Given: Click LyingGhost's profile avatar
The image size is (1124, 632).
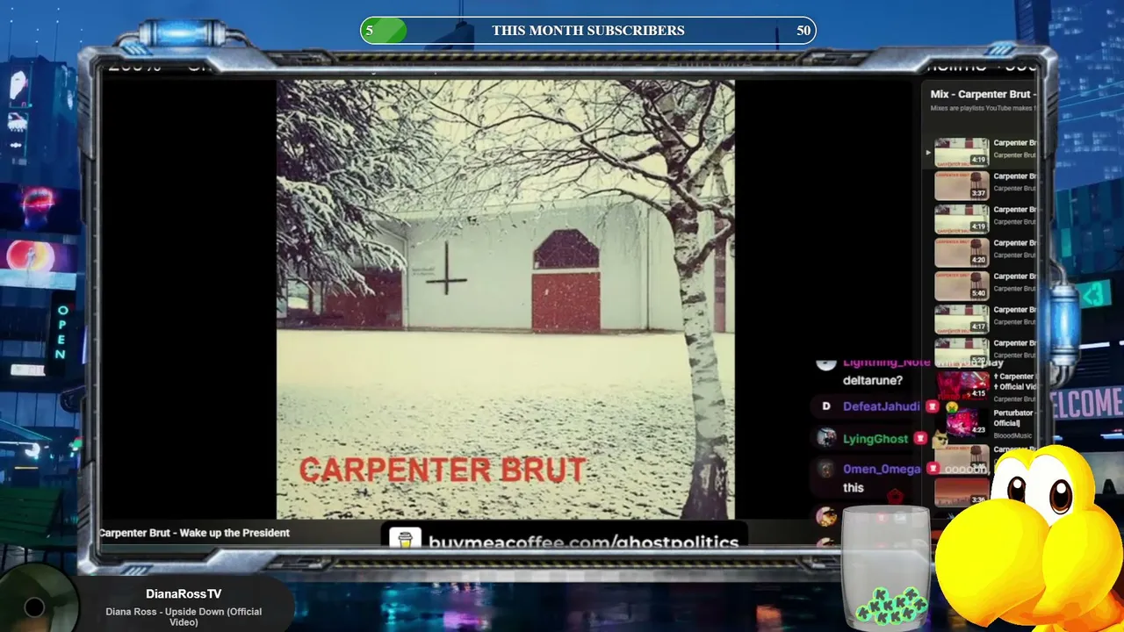Looking at the screenshot, I should 825,438.
